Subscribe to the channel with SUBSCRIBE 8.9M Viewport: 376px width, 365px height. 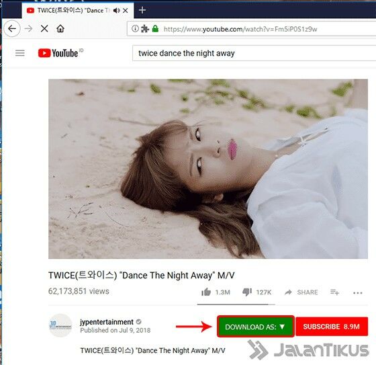pyautogui.click(x=332, y=327)
